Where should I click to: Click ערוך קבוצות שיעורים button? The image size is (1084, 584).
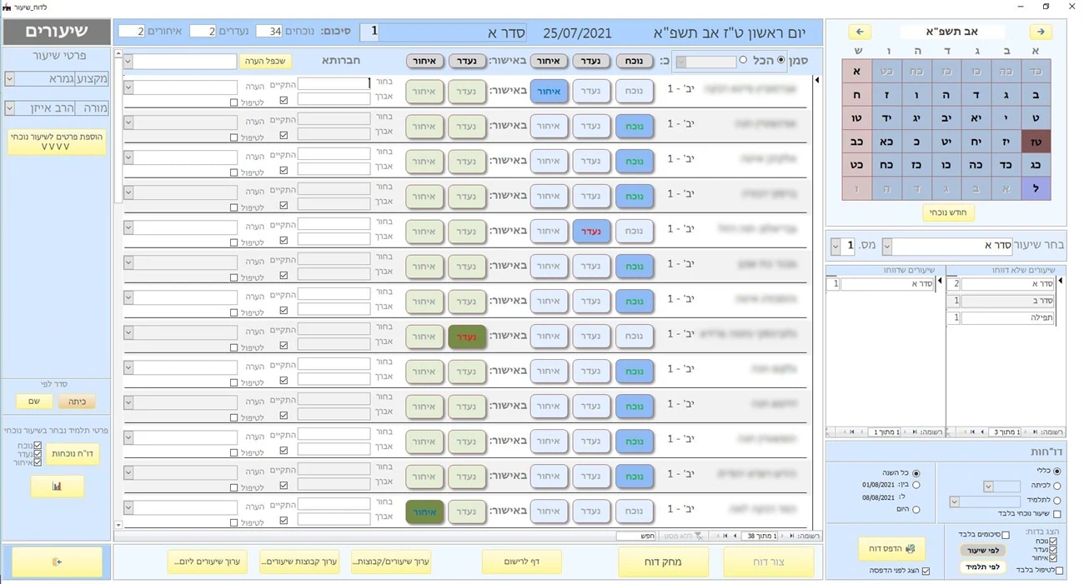[299, 562]
